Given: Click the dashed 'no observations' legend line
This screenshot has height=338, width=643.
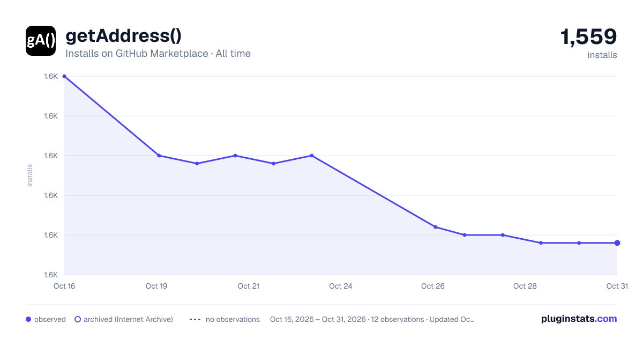Looking at the screenshot, I should [x=195, y=319].
